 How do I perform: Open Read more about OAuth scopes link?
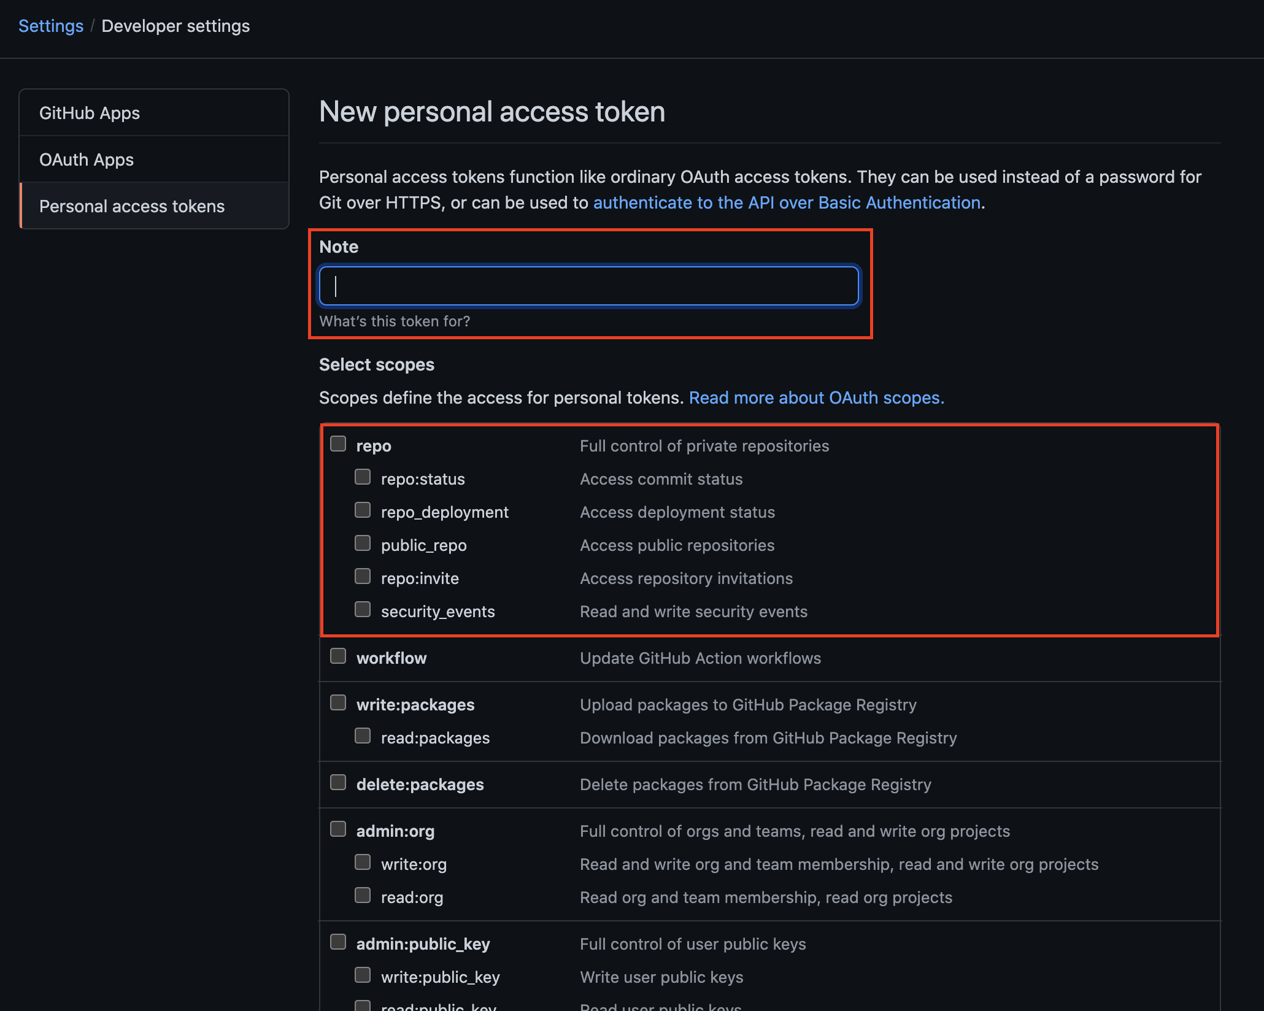tap(816, 398)
